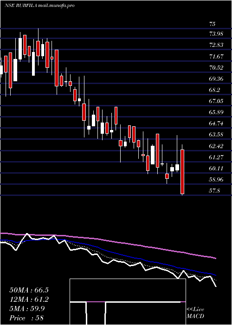This screenshot has width=232, height=325.
Task: Click the <<Live MACD label
Action: pyautogui.click(x=195, y=313)
